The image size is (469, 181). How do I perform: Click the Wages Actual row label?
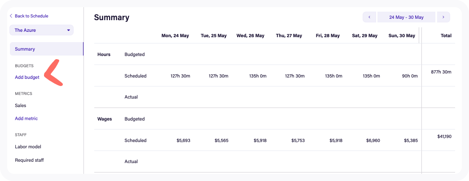point(131,162)
